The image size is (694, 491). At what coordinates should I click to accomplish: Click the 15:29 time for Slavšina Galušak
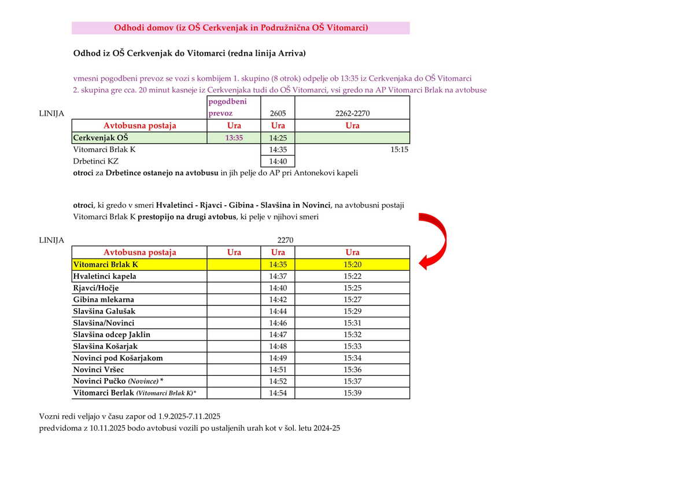coord(352,311)
